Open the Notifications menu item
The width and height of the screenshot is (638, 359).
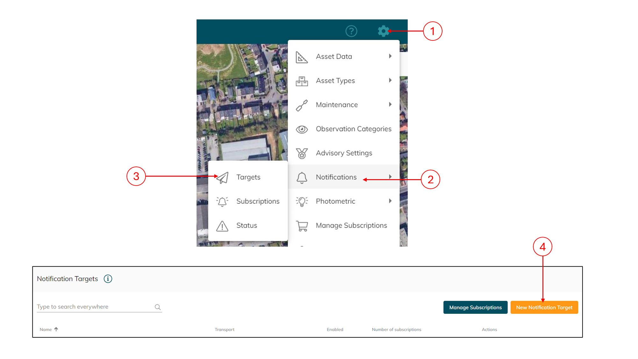pos(336,177)
